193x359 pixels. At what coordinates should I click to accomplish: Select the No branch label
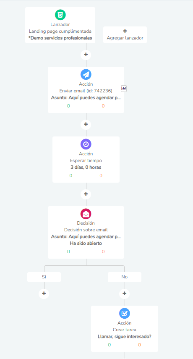(x=124, y=277)
